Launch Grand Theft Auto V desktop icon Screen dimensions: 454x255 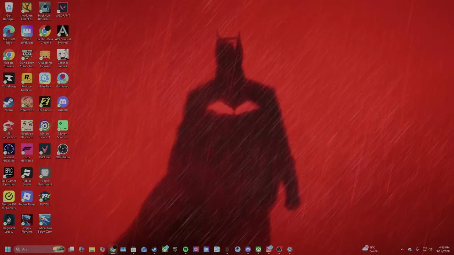tap(27, 59)
